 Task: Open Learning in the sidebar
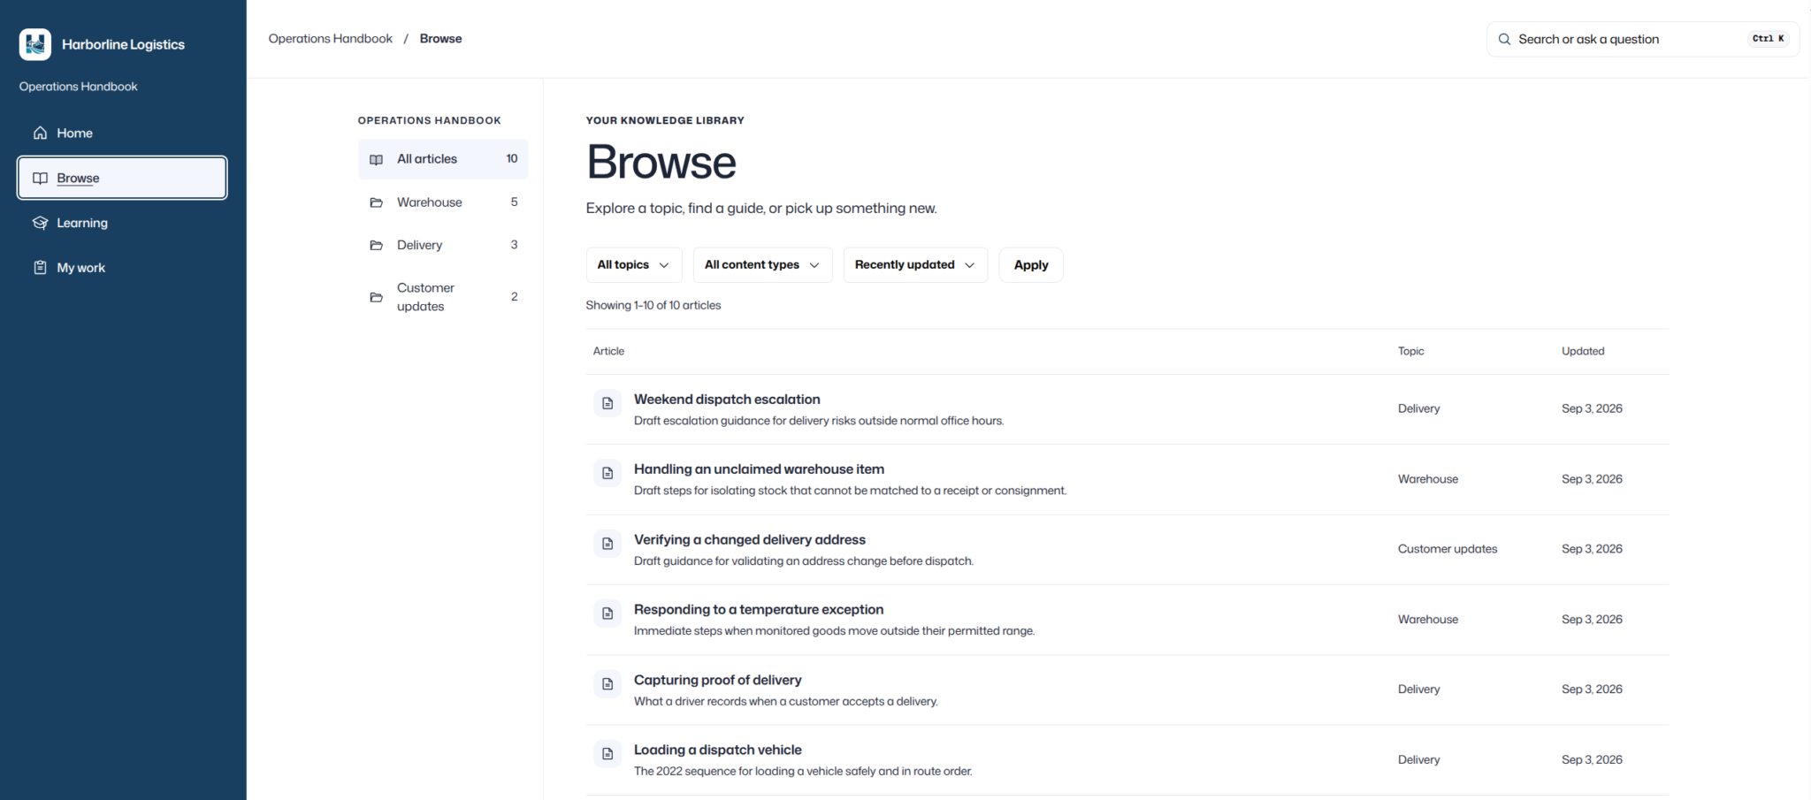122,223
